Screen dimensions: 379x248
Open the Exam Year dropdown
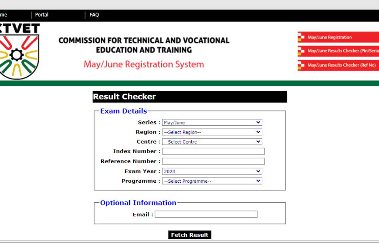click(x=212, y=171)
